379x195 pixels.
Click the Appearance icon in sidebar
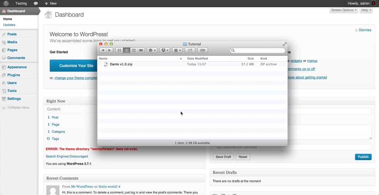(4, 67)
